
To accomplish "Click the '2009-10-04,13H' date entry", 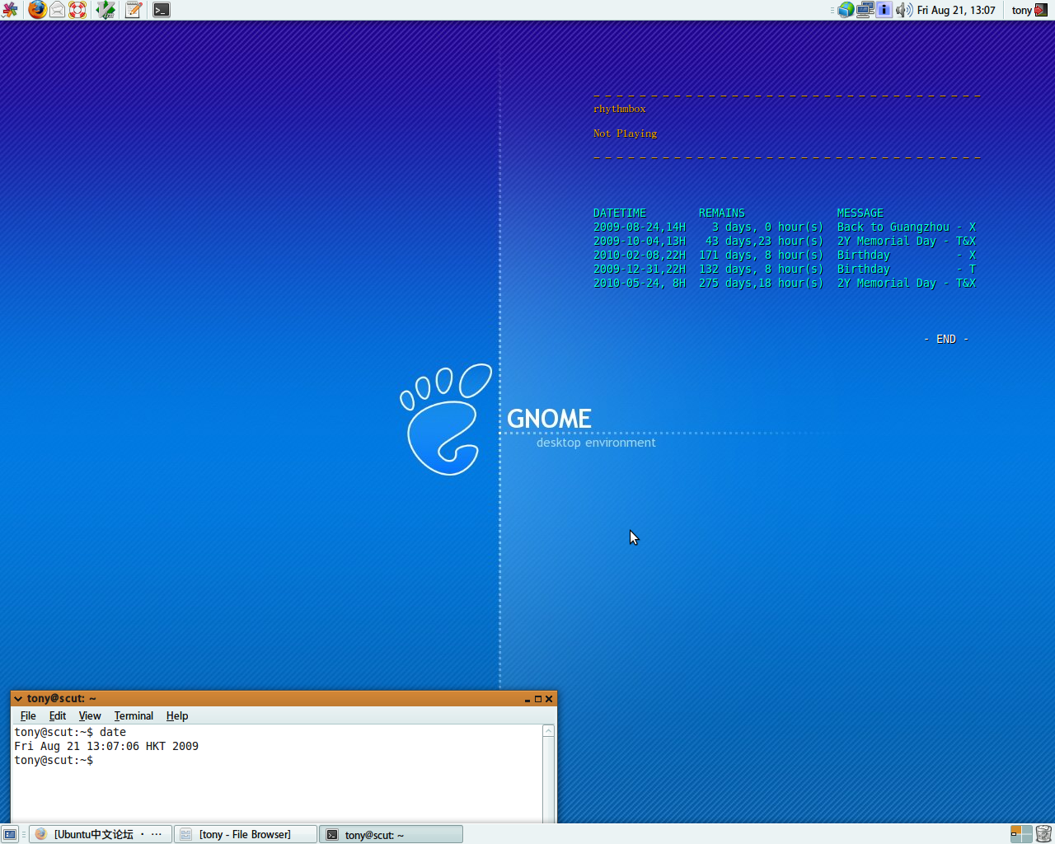I will click(640, 241).
